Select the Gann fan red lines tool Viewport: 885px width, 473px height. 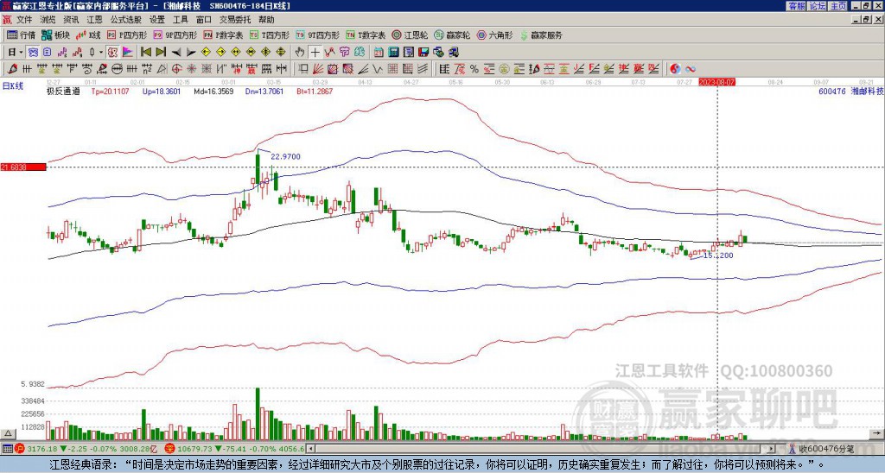317,69
